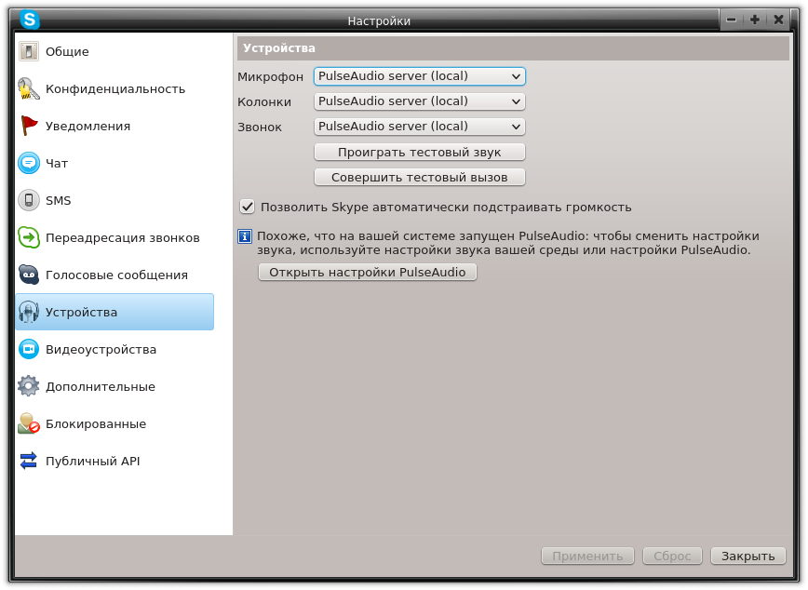Viewport: 808px width, 590px height.
Task: Click the mobile phone SMS icon
Action: pyautogui.click(x=29, y=200)
